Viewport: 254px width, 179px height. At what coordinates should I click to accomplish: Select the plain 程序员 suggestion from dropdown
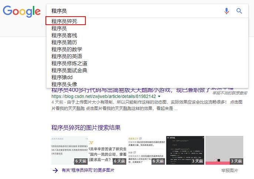pos(59,28)
